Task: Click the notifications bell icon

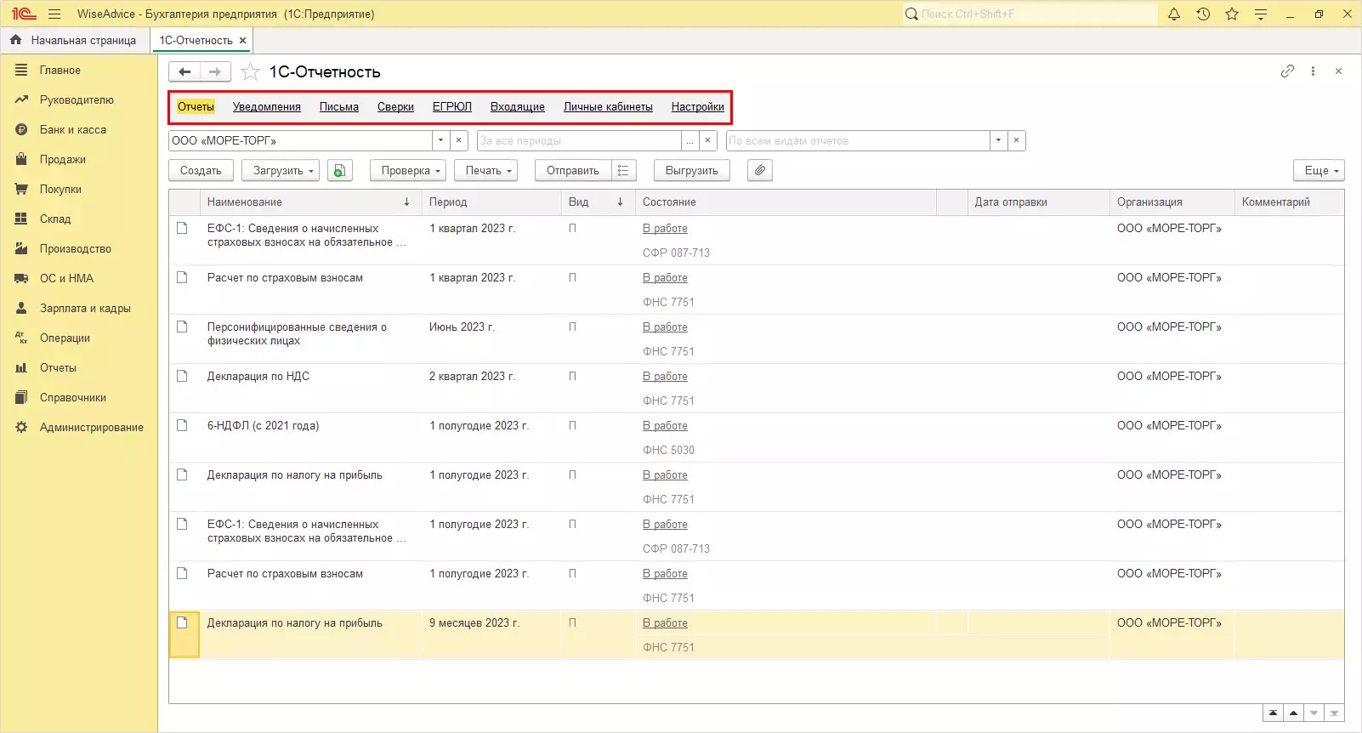Action: pos(1174,14)
